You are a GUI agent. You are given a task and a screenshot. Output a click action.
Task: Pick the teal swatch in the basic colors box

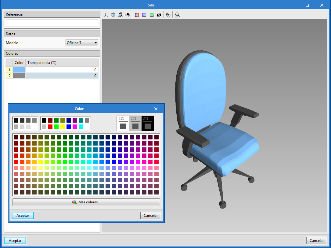pos(81,120)
